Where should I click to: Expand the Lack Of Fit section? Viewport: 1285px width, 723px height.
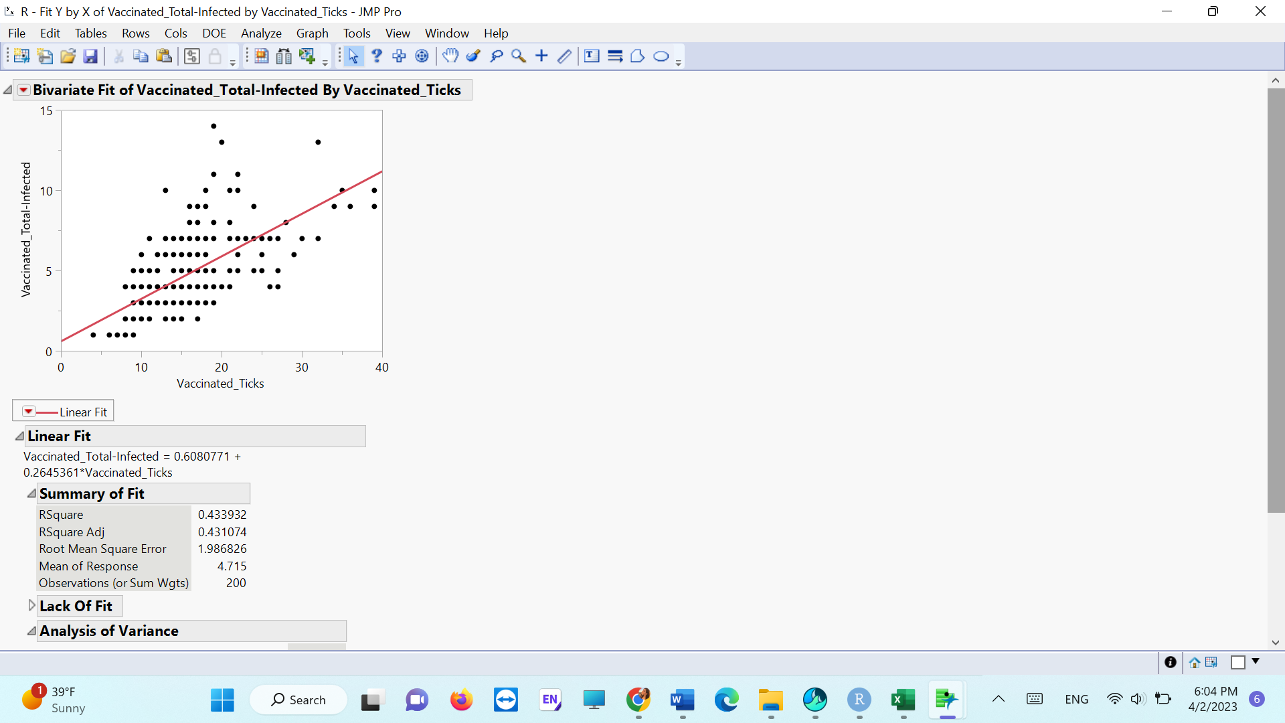pyautogui.click(x=31, y=605)
